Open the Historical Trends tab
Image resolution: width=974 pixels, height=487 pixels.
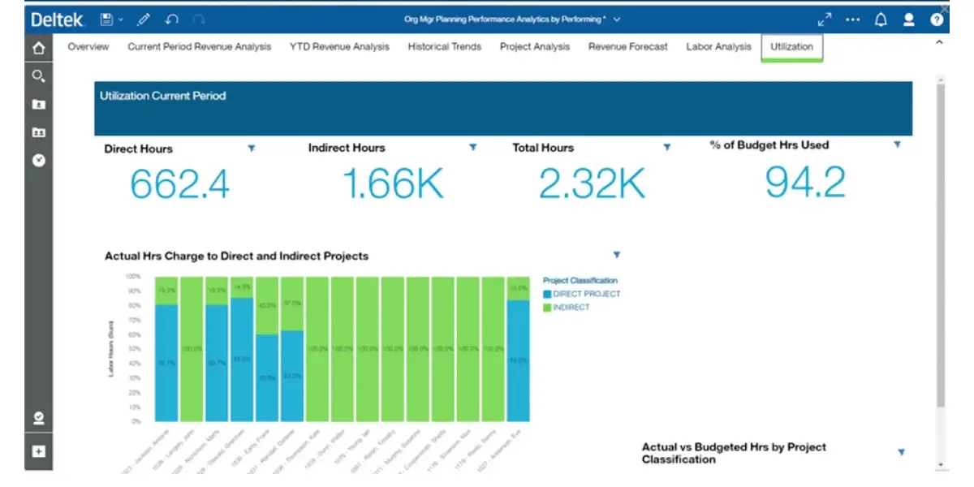(445, 47)
